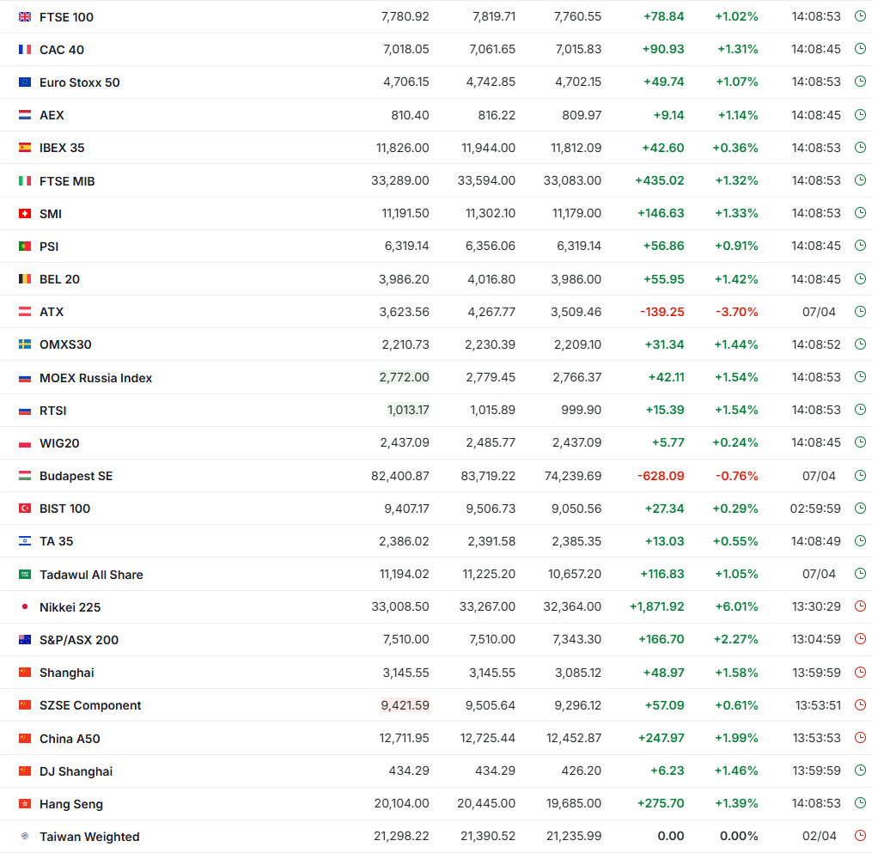Click the red clock icon for Shanghai index
890x853 pixels.
860,672
